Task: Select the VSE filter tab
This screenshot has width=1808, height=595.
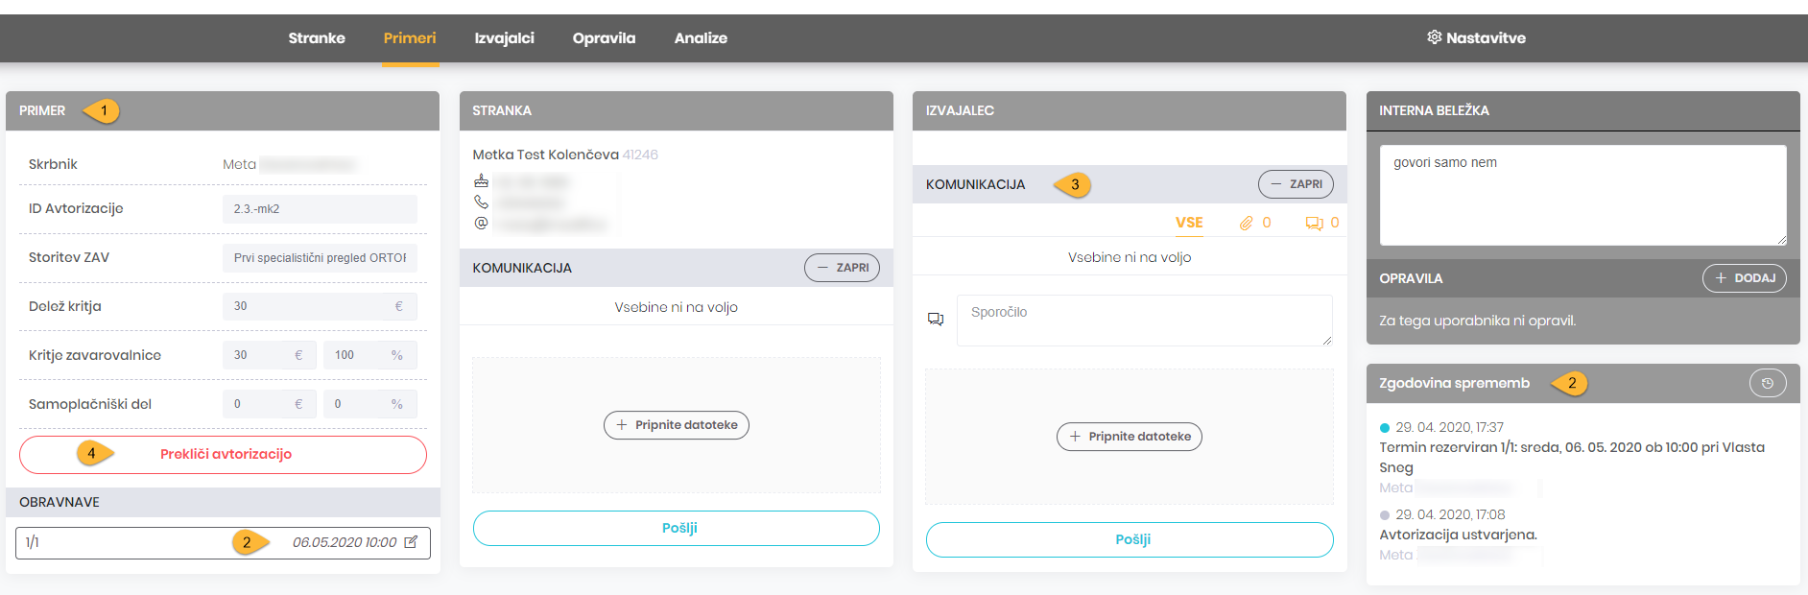Action: (x=1188, y=223)
